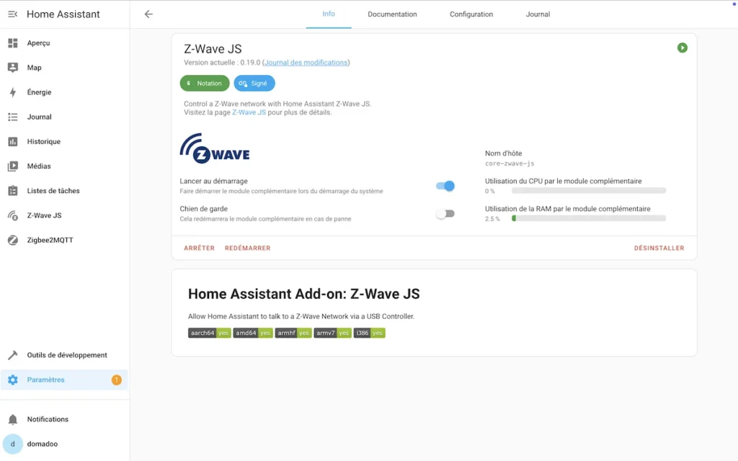The image size is (738, 461).
Task: Click the armhf yes badge
Action: [293, 333]
